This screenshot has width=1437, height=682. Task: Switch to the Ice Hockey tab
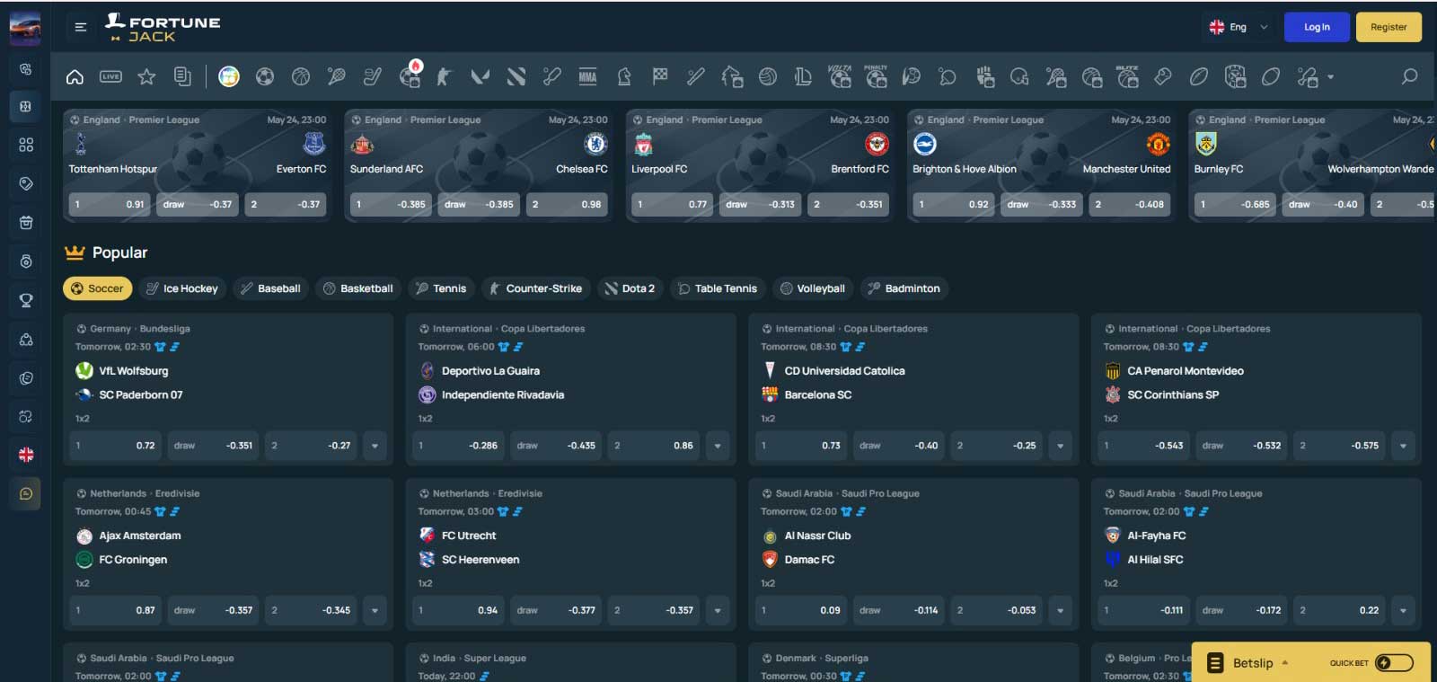[182, 288]
